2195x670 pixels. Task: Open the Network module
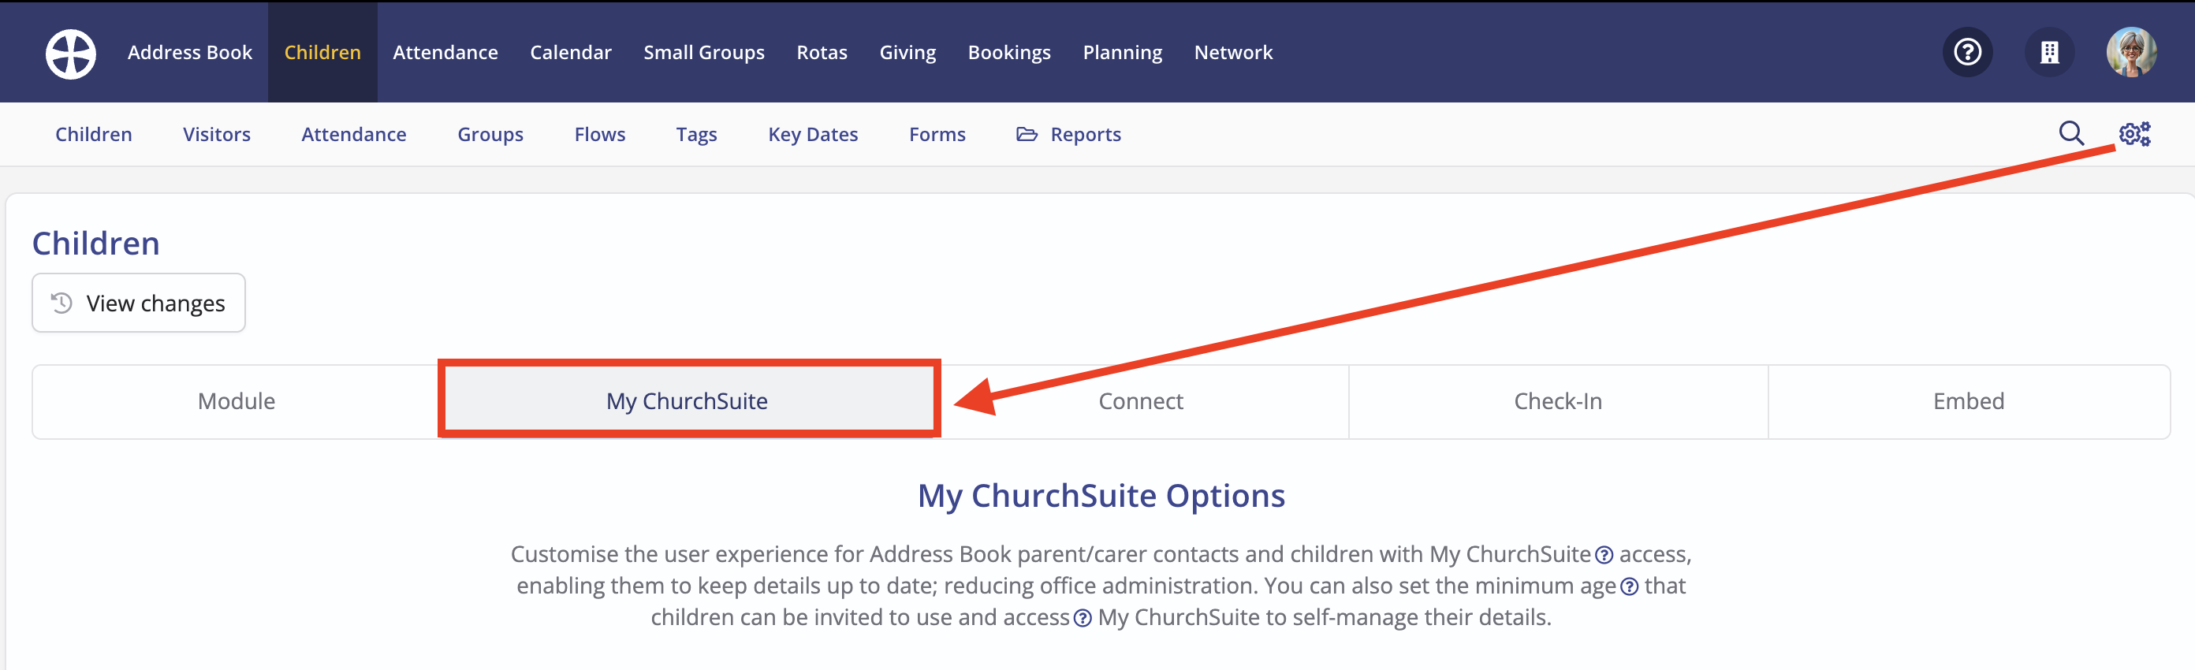pos(1233,52)
